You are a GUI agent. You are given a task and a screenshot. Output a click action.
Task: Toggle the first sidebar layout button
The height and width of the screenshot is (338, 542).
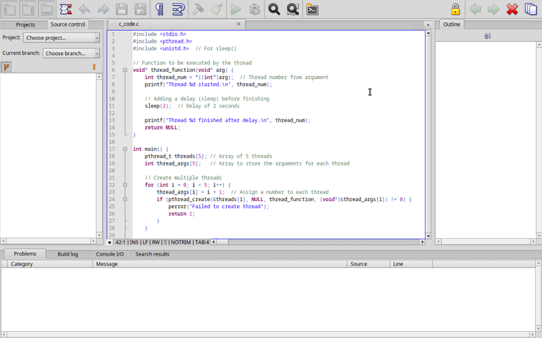9,9
